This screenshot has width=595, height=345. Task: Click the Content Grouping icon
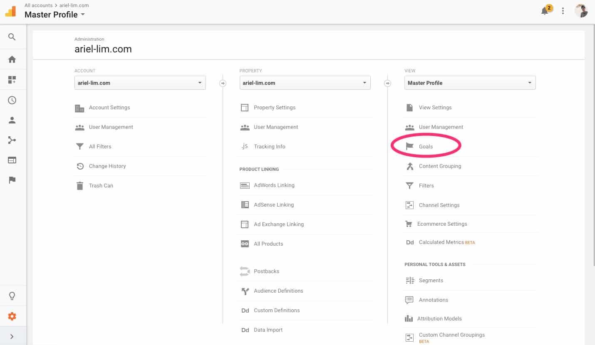410,166
